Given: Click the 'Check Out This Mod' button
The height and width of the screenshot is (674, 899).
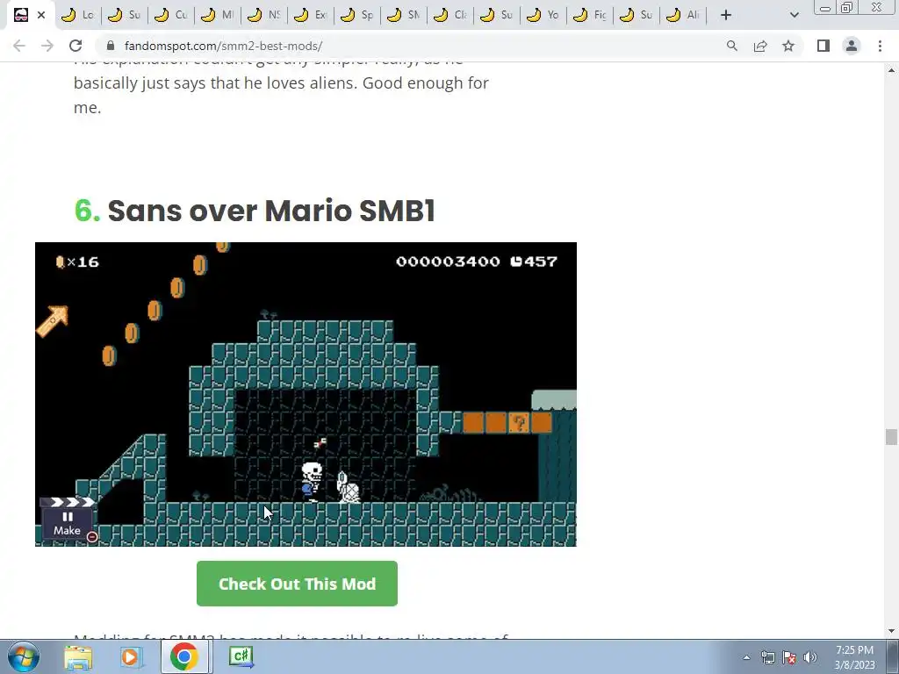Looking at the screenshot, I should point(297,584).
